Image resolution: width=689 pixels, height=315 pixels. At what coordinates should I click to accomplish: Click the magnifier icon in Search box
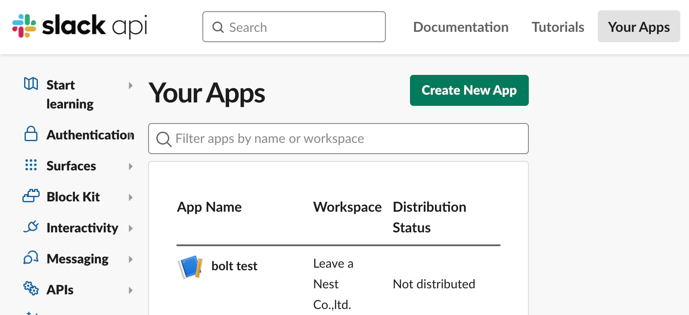(x=218, y=27)
